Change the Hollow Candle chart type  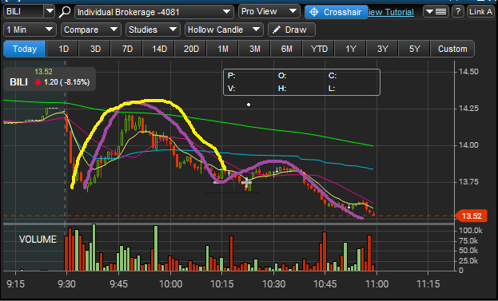pos(224,30)
